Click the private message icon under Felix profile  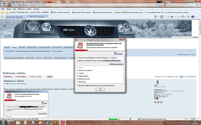(155, 102)
